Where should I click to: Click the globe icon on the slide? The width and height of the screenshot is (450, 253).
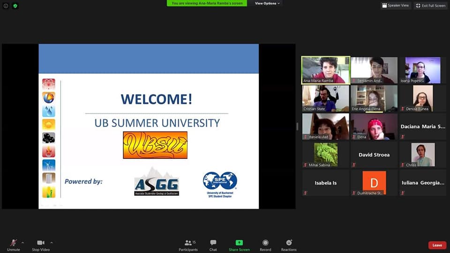49,97
